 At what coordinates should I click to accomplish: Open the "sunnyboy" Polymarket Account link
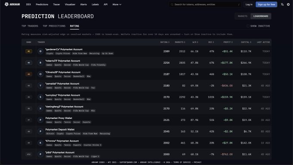[63, 95]
